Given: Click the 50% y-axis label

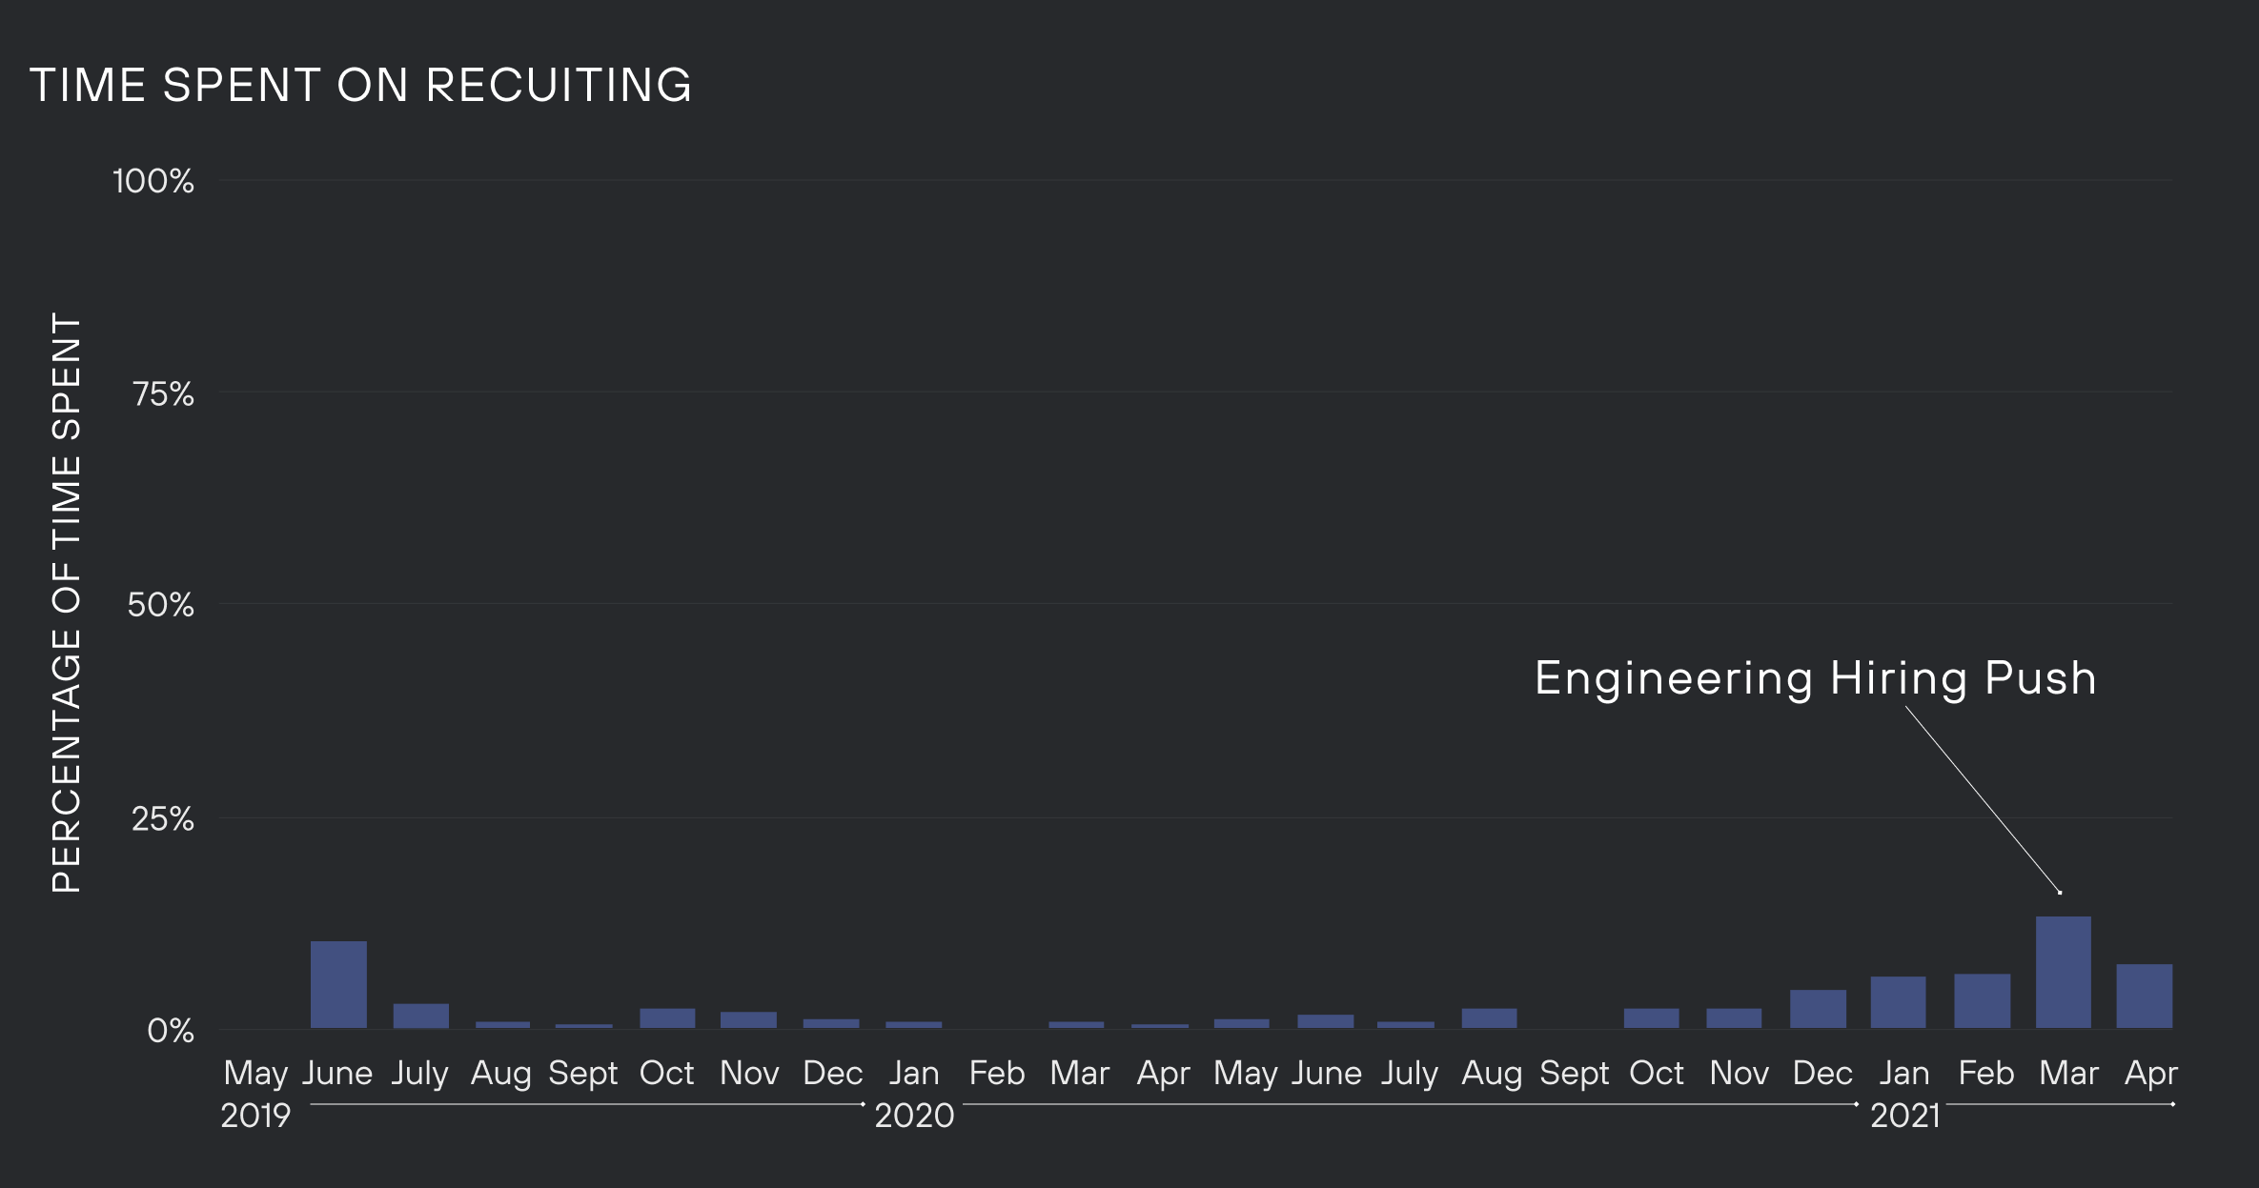Looking at the screenshot, I should (x=160, y=605).
